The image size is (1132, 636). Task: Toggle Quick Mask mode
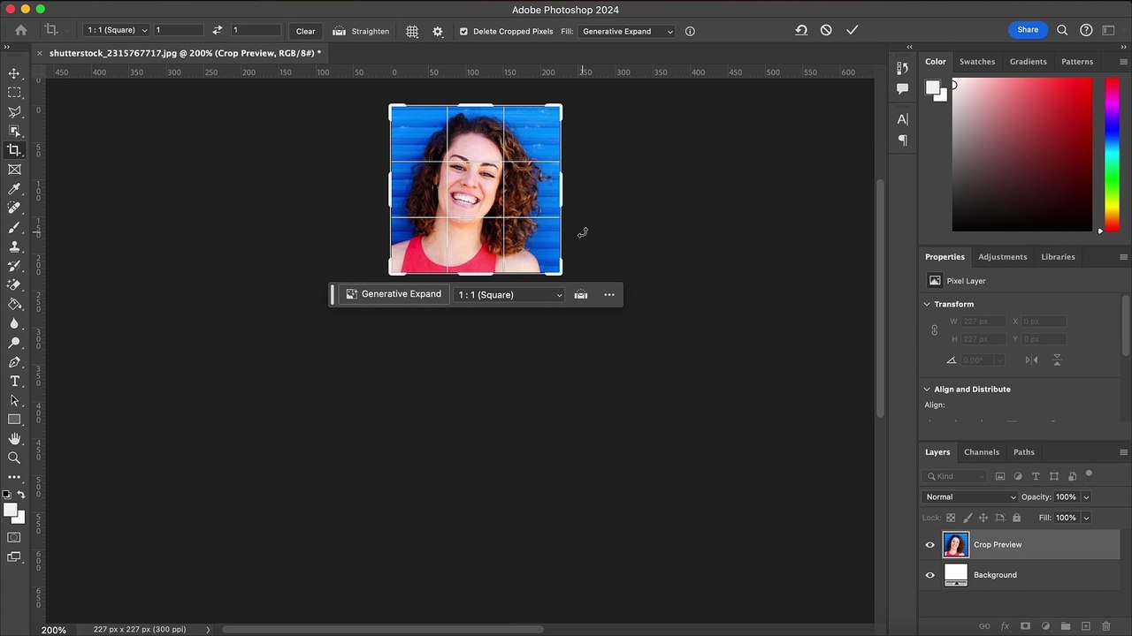tap(14, 537)
